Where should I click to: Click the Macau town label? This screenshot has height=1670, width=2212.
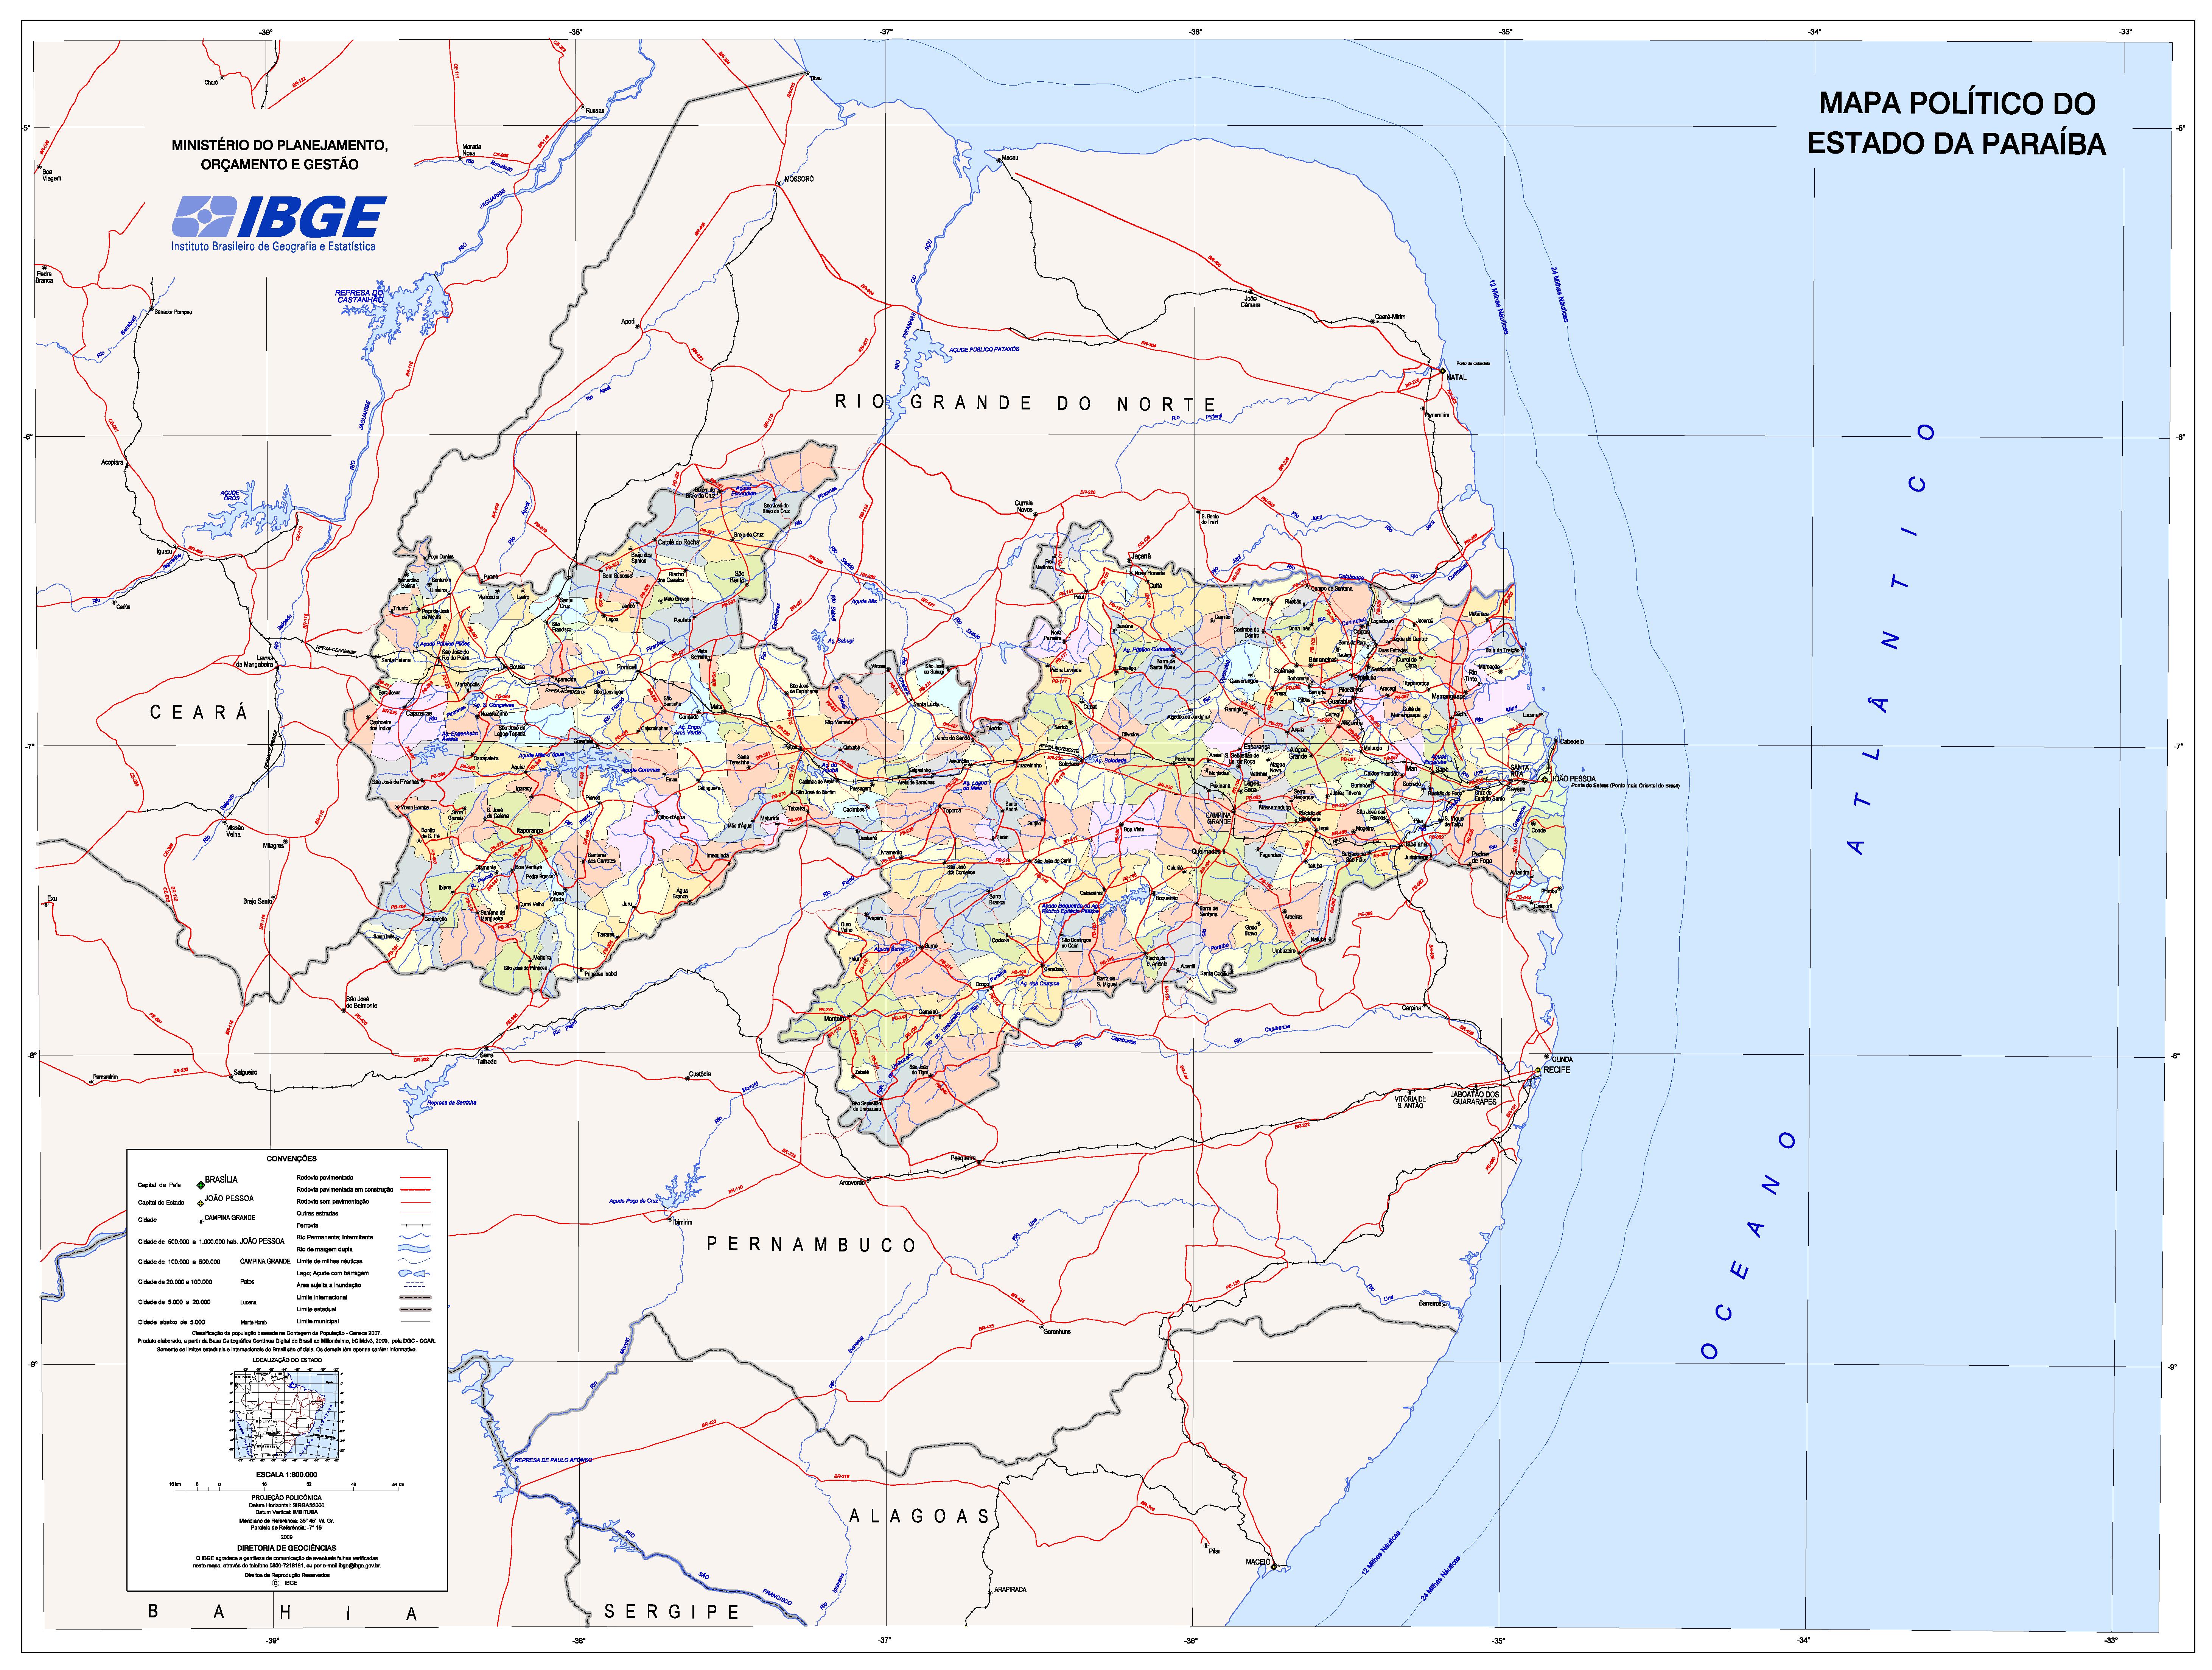pos(1010,158)
